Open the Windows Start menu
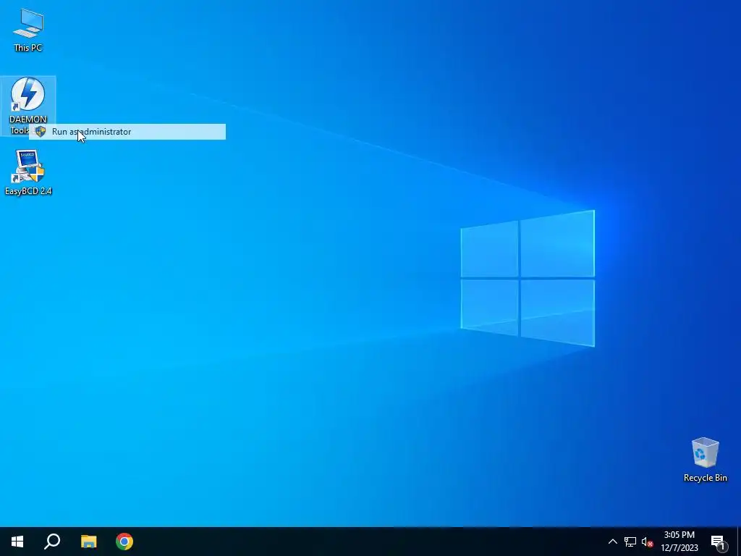741x556 pixels. [17, 542]
